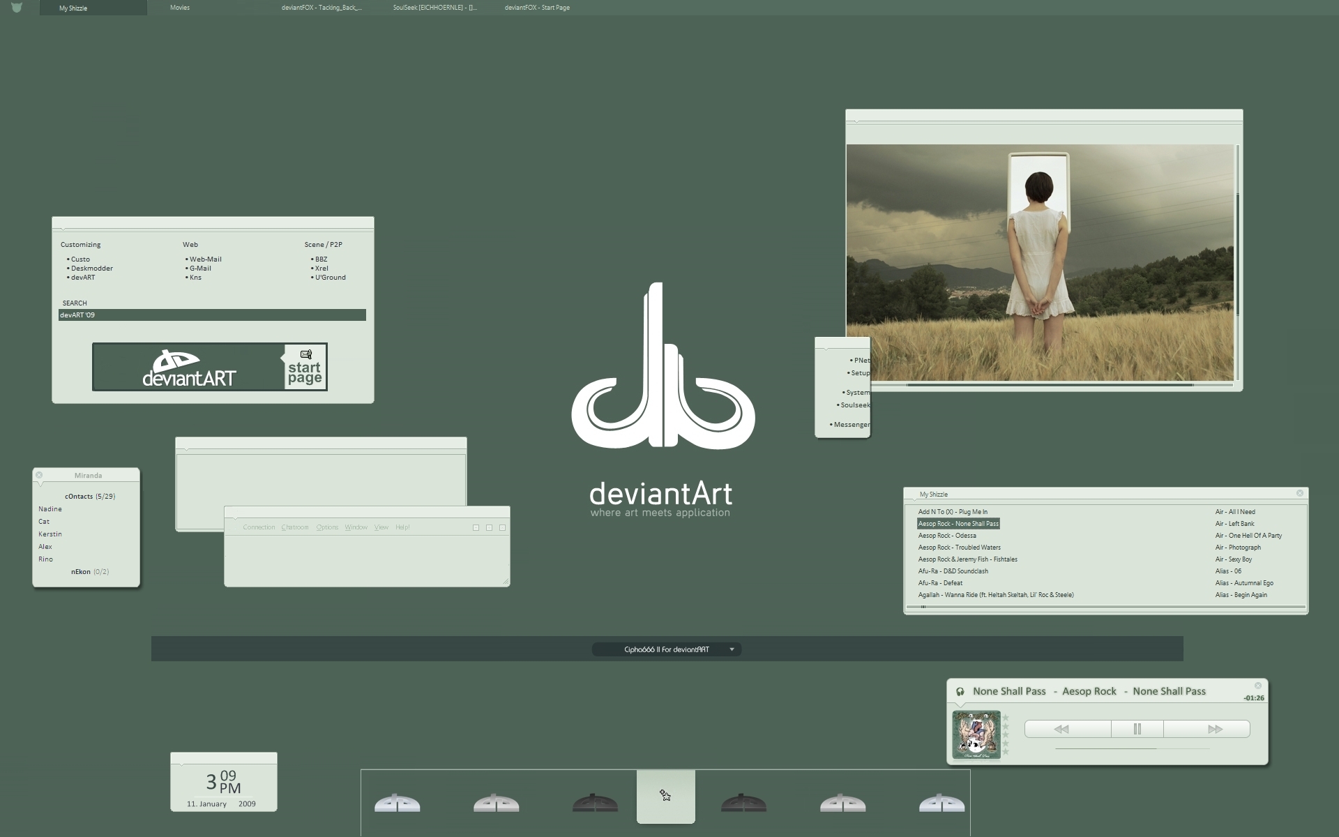Open the Cipha666 II For deviantART dropdown
The image size is (1339, 837).
667,649
